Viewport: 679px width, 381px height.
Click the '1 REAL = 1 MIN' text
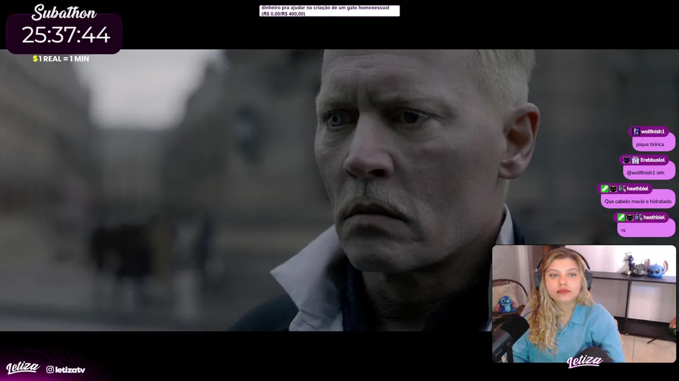[64, 59]
